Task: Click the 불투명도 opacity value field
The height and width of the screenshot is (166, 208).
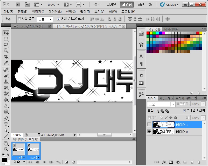Action: point(195,104)
